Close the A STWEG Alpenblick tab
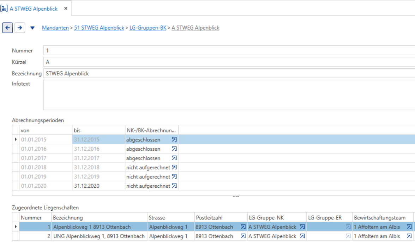The height and width of the screenshot is (242, 415). 66,8
